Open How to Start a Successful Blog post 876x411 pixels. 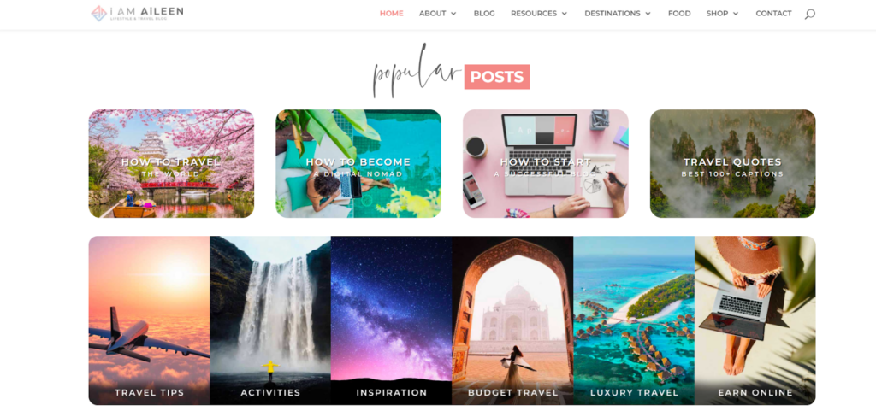(545, 163)
